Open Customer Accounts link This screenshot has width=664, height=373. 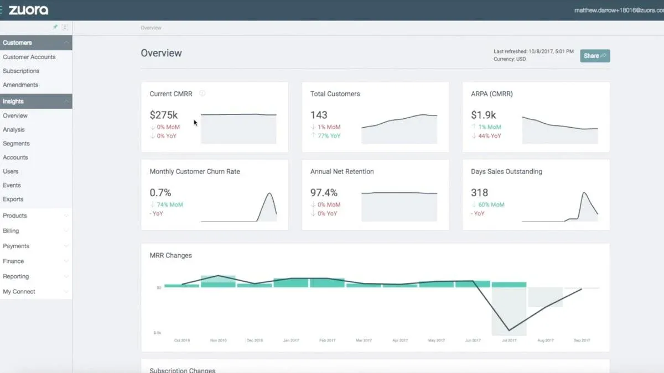[x=28, y=57]
